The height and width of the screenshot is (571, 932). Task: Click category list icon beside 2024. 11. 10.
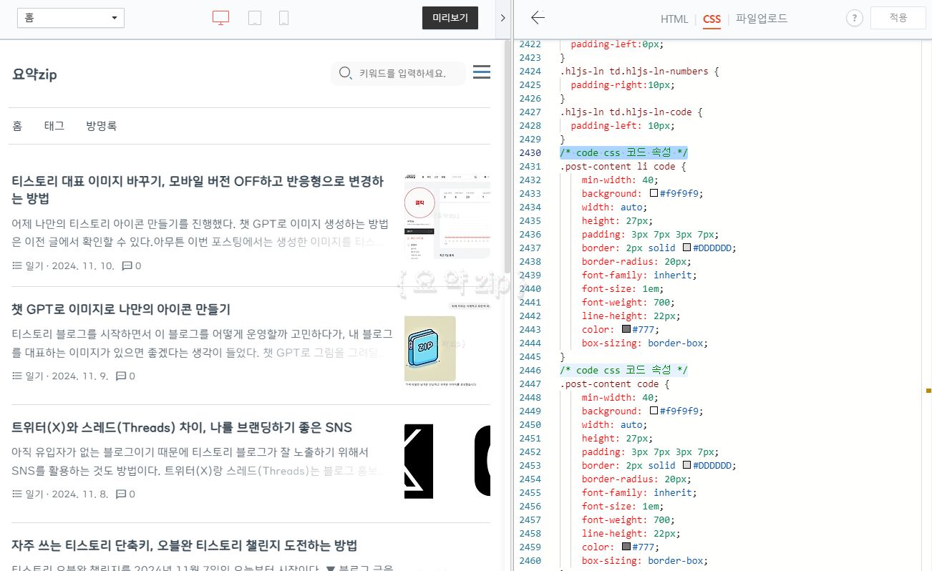[17, 266]
